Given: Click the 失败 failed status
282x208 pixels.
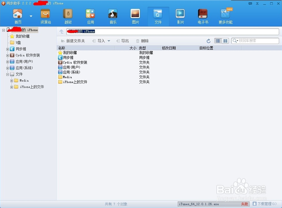Looking at the screenshot, I should [245, 204].
